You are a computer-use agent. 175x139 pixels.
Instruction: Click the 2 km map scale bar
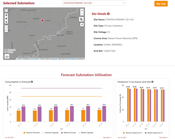(10, 50)
